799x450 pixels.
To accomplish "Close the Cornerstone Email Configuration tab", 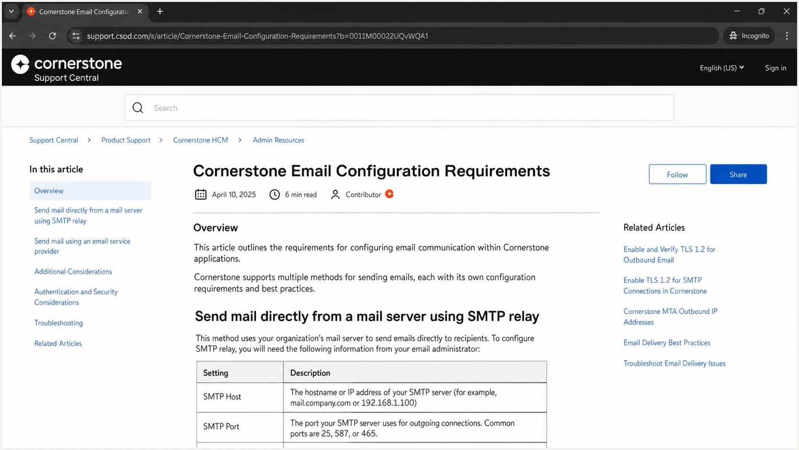I will [x=140, y=11].
